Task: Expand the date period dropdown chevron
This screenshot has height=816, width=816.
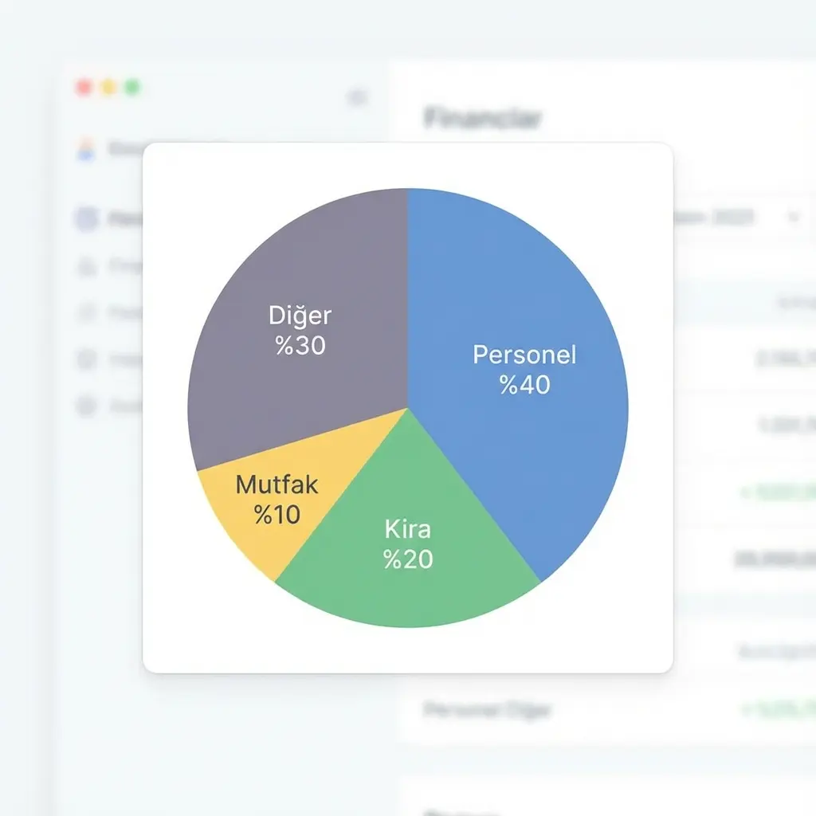Action: pos(793,218)
